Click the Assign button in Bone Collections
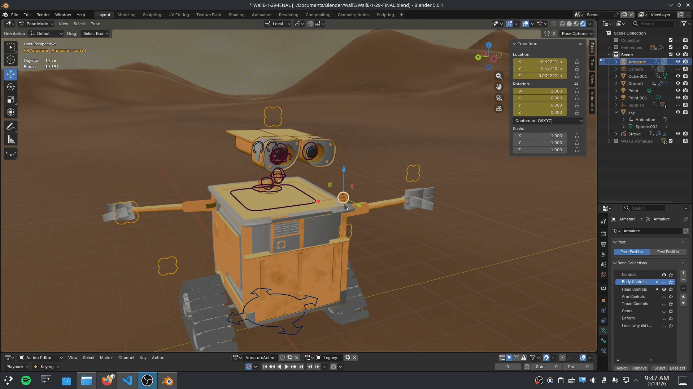The image size is (693, 389). (x=622, y=368)
